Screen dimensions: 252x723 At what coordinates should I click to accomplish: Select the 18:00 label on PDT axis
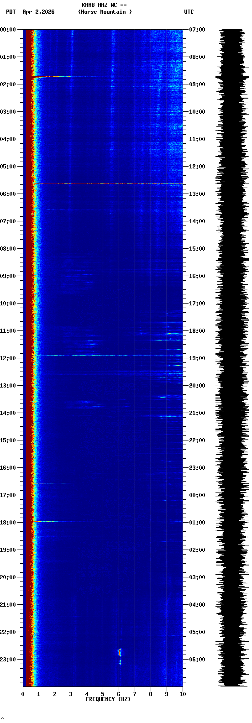[8, 523]
